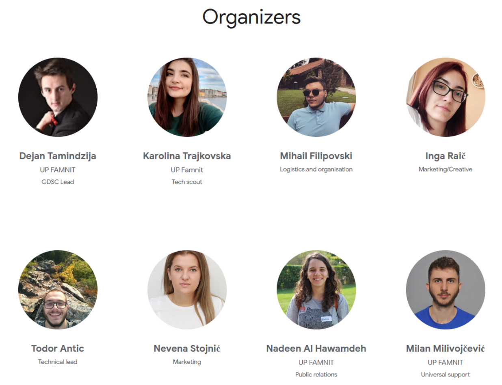Select the Nevena Stojnić name
Image resolution: width=502 pixels, height=385 pixels.
187,348
